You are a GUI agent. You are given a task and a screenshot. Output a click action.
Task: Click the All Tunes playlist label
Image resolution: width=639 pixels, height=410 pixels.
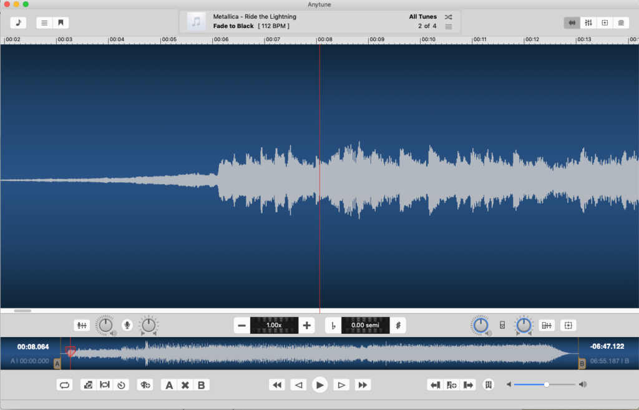(x=423, y=17)
